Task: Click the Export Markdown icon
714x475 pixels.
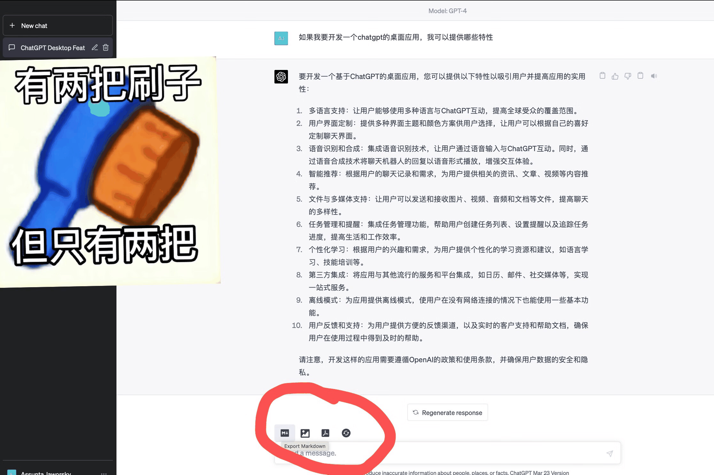Action: [x=284, y=433]
